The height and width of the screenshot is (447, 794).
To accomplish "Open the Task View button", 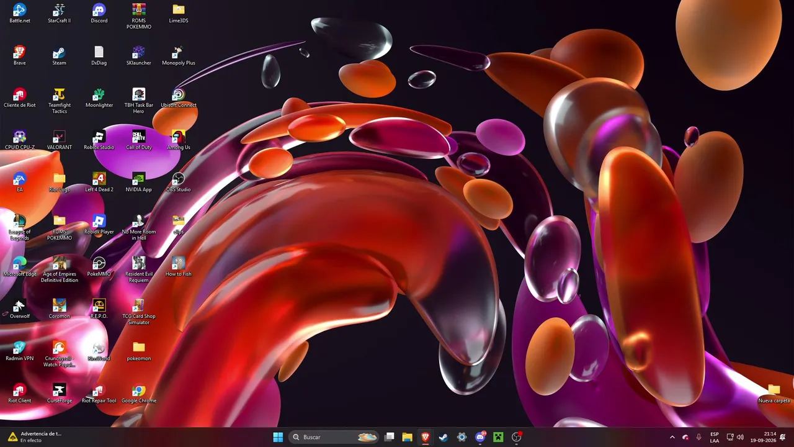I will (x=389, y=437).
